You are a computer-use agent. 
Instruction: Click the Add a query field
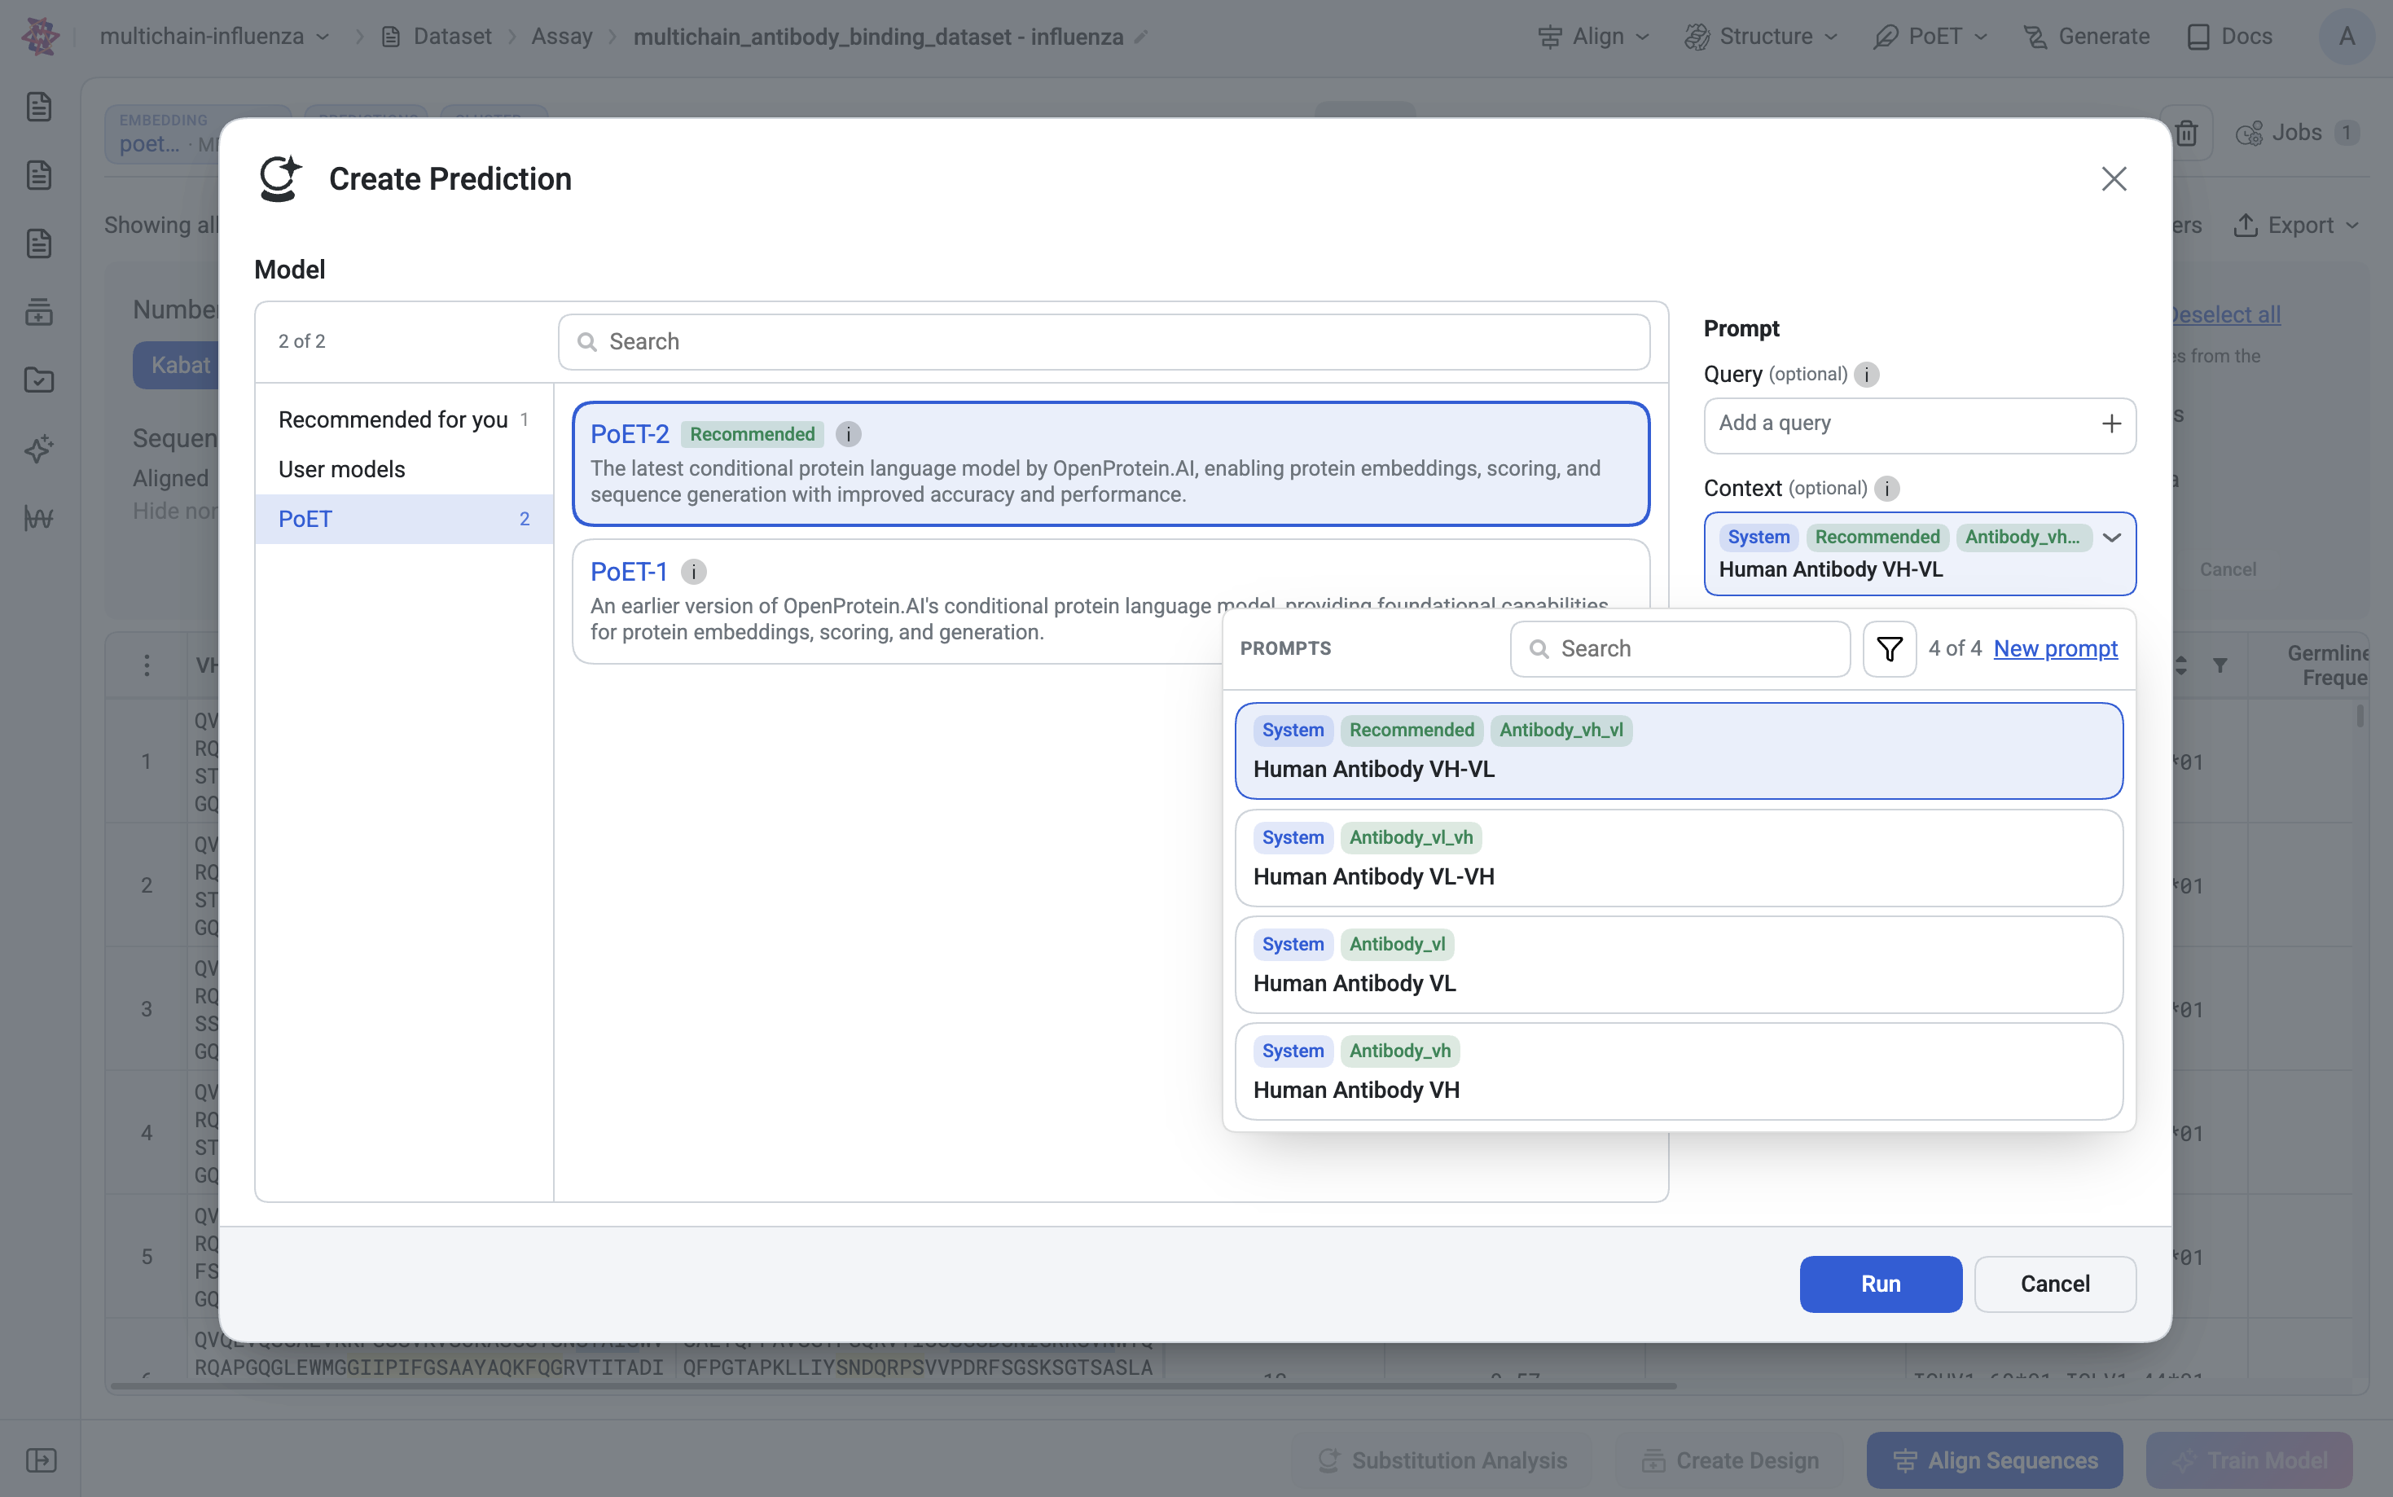point(1920,424)
